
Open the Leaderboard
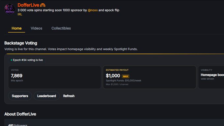tap(46, 96)
